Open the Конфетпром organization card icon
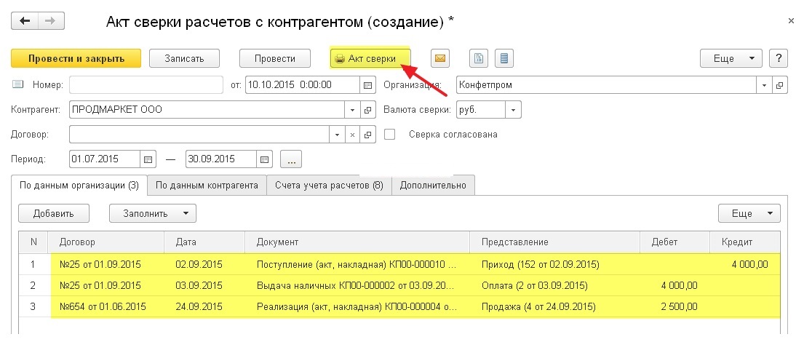796x342 pixels. [x=780, y=85]
